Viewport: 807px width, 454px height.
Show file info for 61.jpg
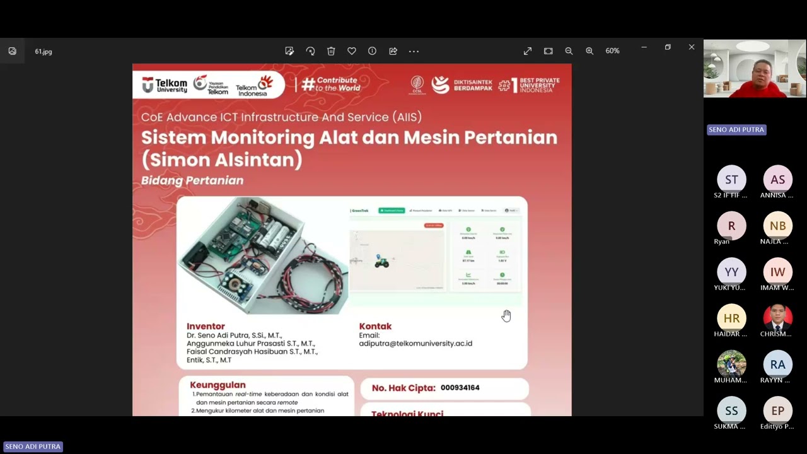(372, 51)
